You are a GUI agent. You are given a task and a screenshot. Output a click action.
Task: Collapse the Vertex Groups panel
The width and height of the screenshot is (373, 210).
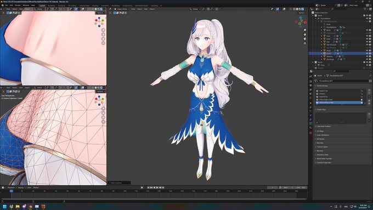click(323, 86)
